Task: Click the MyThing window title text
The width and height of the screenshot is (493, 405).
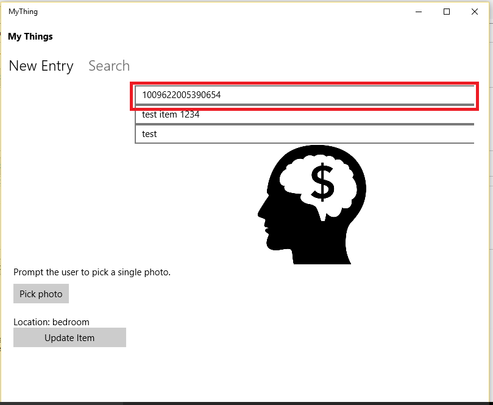Action: point(23,12)
